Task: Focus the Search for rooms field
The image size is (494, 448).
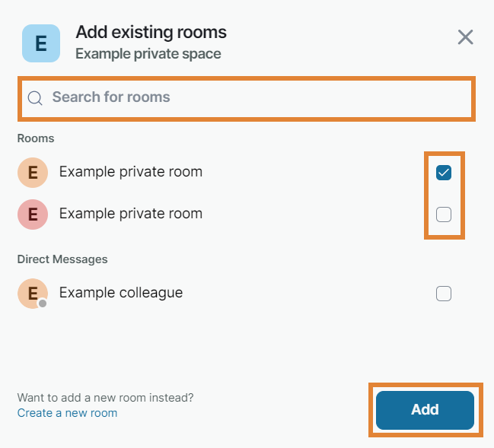Action: pyautogui.click(x=251, y=97)
